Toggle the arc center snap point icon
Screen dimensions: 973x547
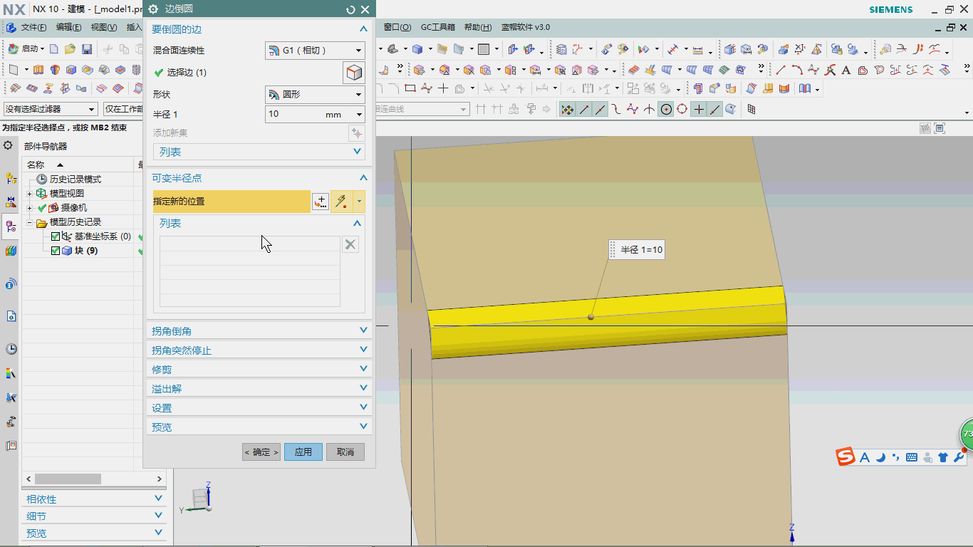666,109
